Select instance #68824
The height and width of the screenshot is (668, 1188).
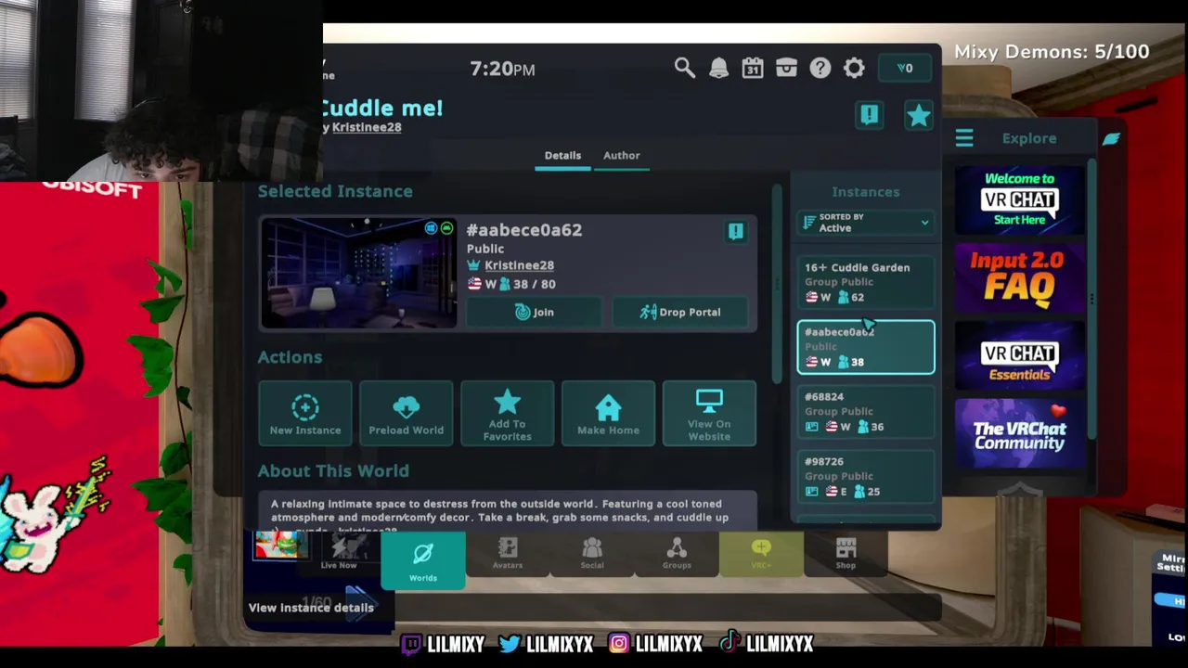[866, 412]
